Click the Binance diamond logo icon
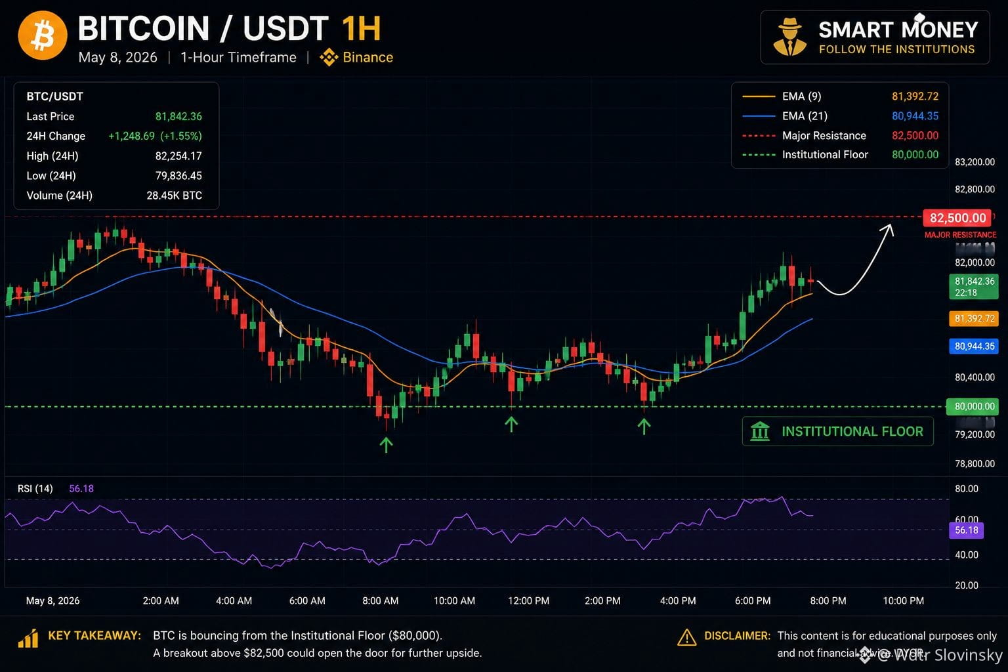 point(329,58)
